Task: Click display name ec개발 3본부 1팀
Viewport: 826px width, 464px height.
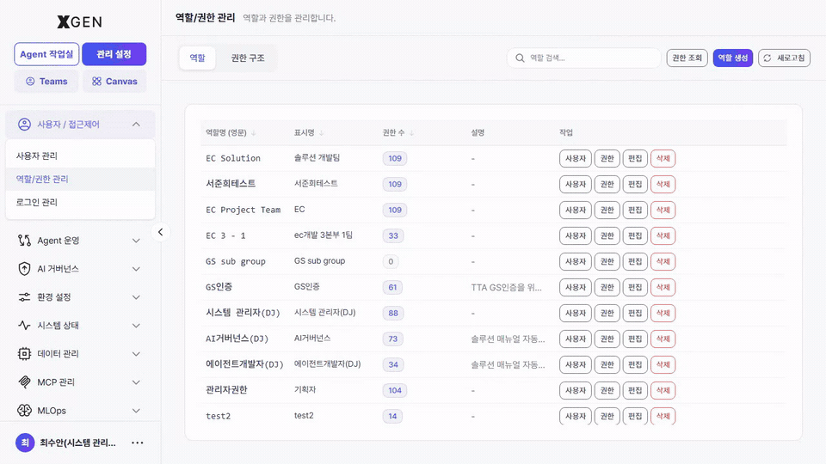Action: (x=323, y=235)
